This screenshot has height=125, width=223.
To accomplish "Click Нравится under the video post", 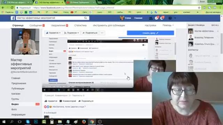I will tap(51, 101).
